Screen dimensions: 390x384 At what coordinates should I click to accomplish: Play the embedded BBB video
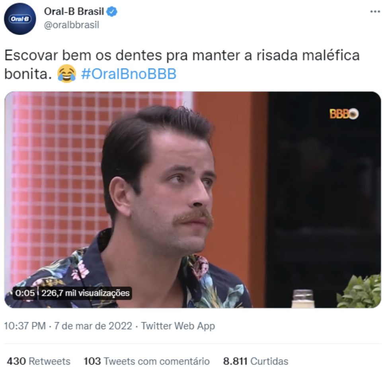(x=193, y=200)
